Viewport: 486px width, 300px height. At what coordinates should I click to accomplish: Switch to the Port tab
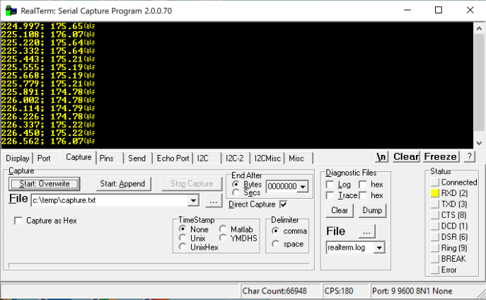(44, 158)
